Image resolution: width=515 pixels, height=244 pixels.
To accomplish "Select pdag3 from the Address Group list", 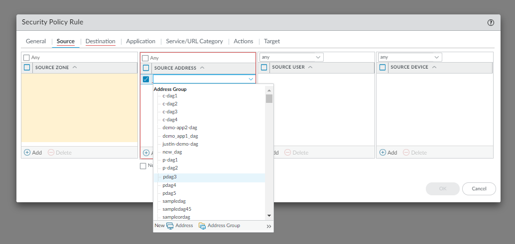I will point(170,177).
